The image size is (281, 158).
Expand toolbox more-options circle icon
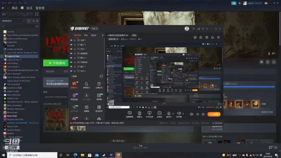click(101, 76)
